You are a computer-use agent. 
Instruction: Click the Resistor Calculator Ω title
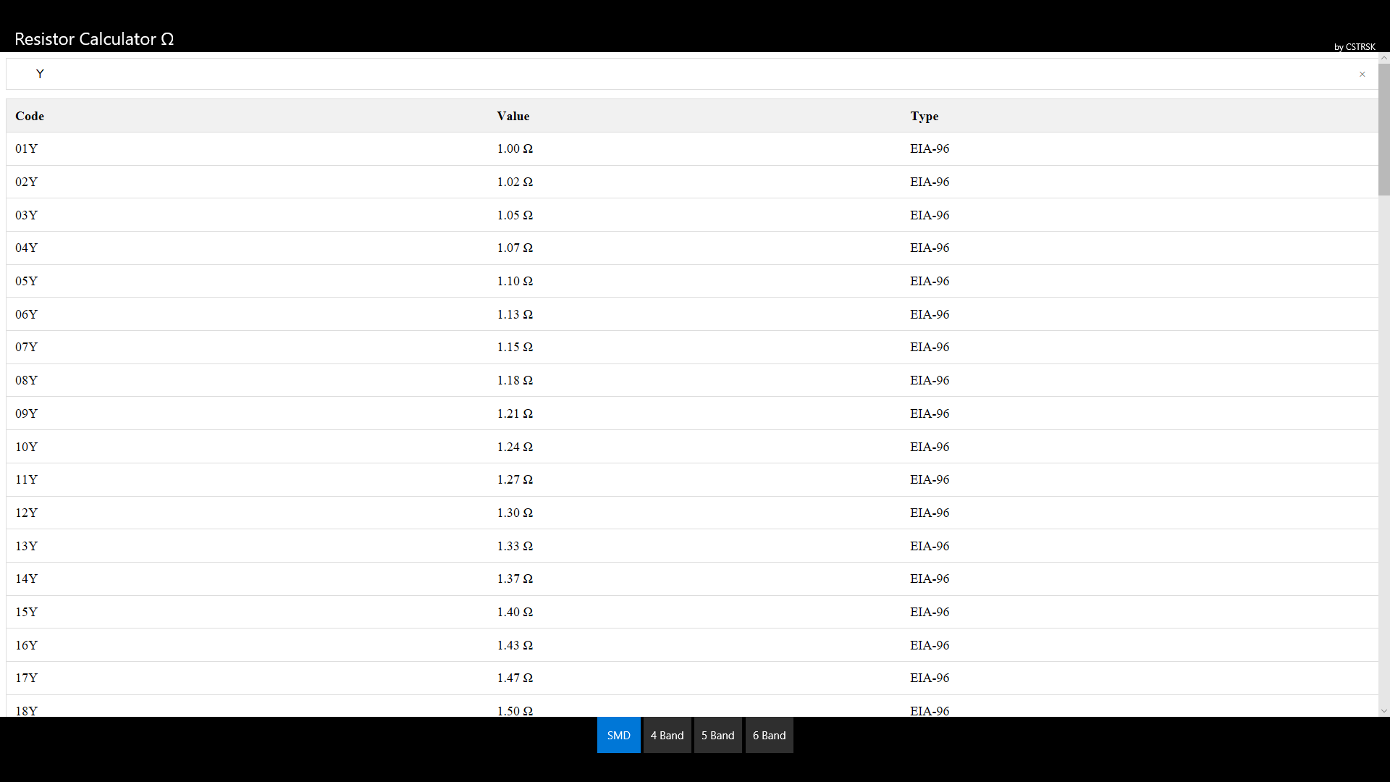(94, 39)
